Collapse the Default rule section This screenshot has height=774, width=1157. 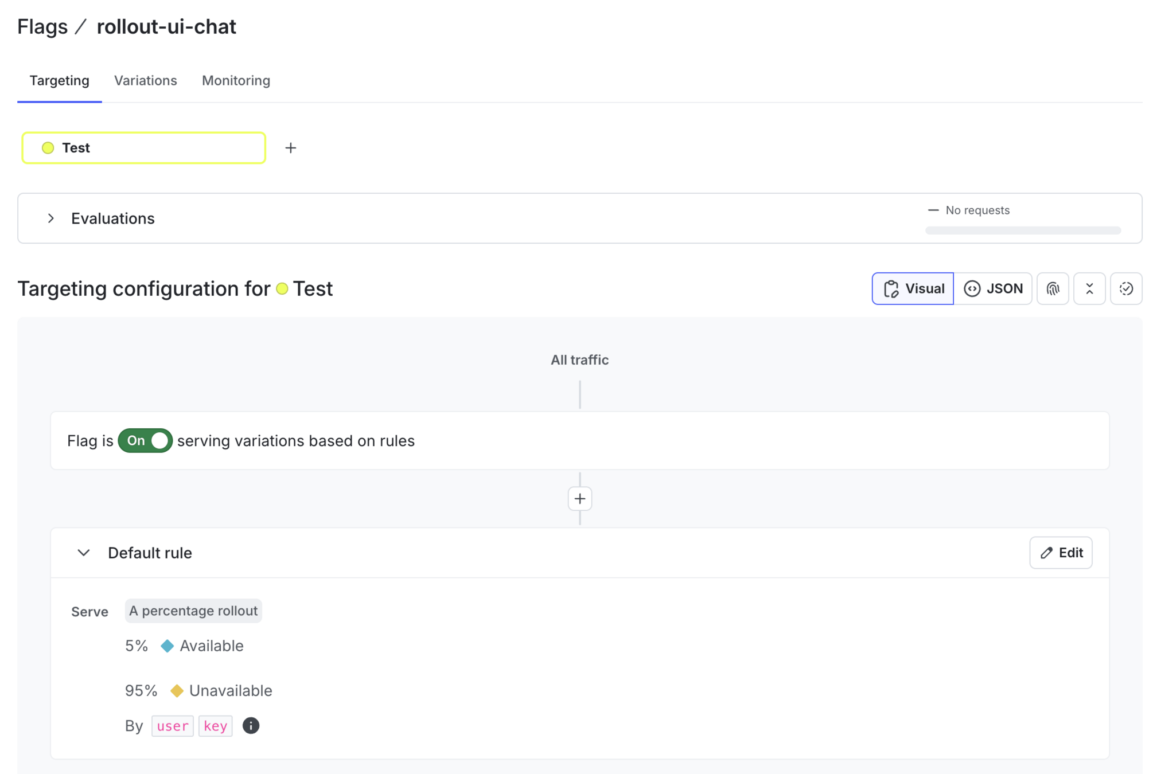84,553
